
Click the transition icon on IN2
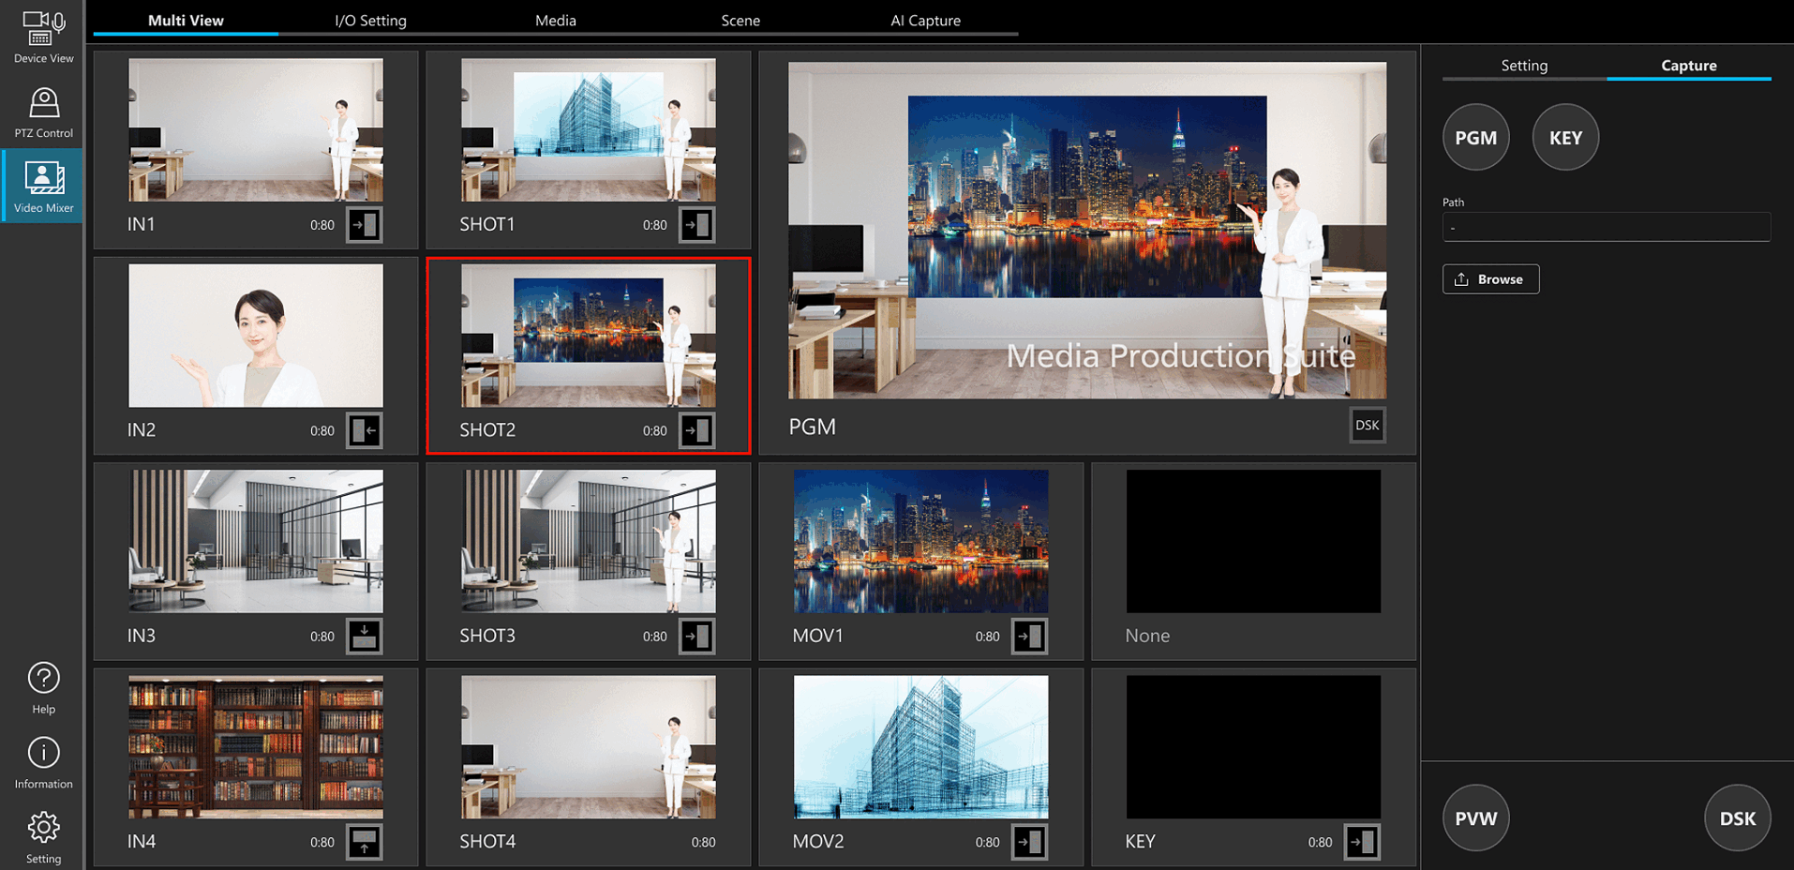click(x=364, y=430)
